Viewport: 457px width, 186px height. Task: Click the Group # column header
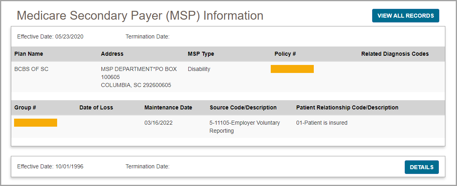click(25, 107)
